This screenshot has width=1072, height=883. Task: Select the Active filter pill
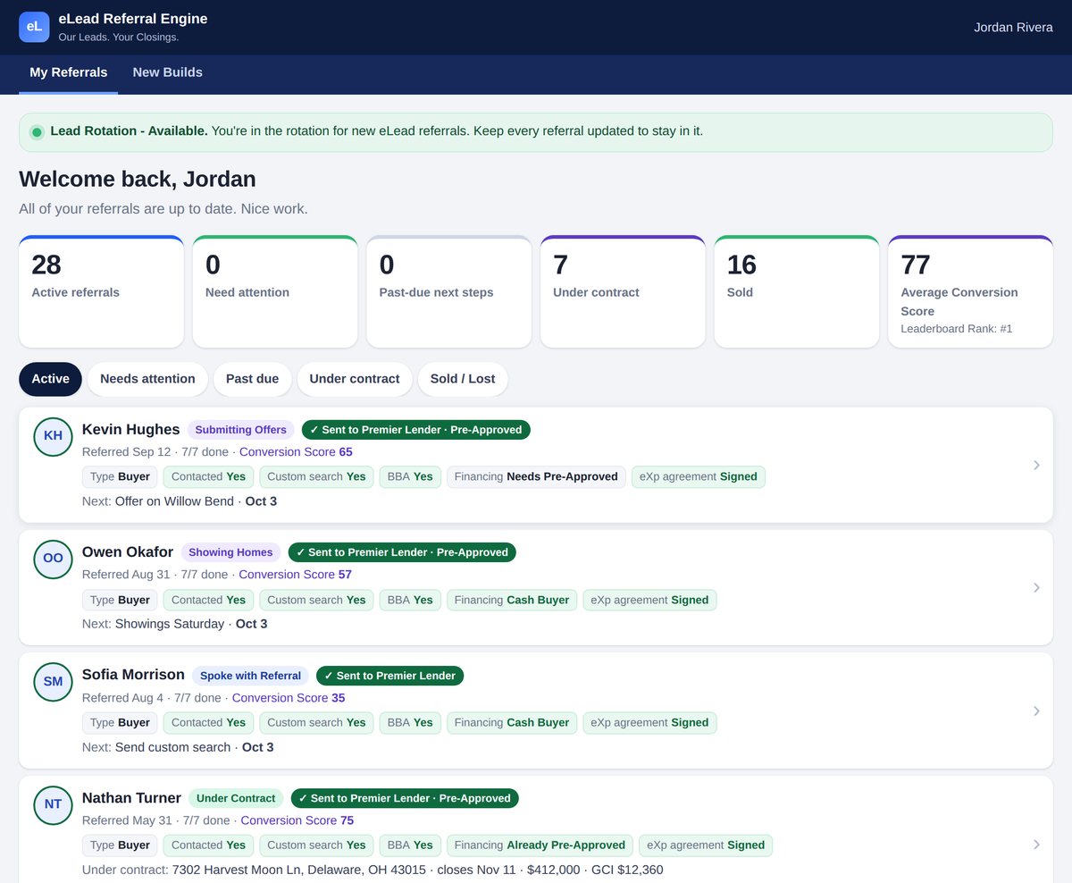coord(50,379)
